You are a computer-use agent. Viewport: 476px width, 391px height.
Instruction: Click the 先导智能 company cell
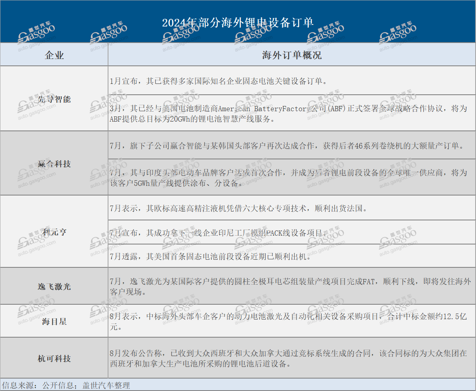point(54,99)
